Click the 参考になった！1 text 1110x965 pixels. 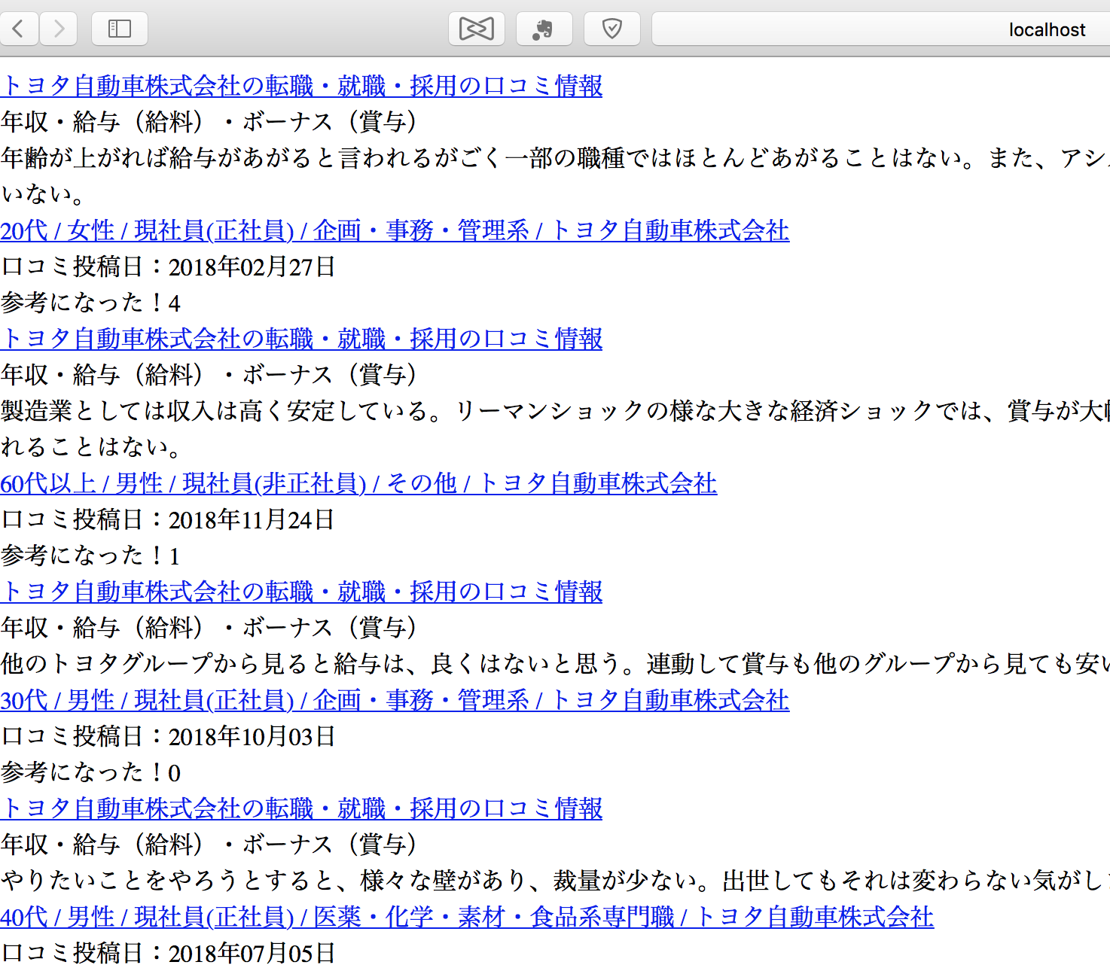tap(90, 556)
